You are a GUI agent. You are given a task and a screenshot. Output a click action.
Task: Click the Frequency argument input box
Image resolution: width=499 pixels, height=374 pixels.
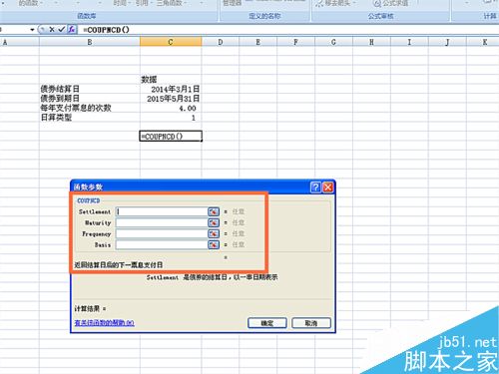point(162,233)
